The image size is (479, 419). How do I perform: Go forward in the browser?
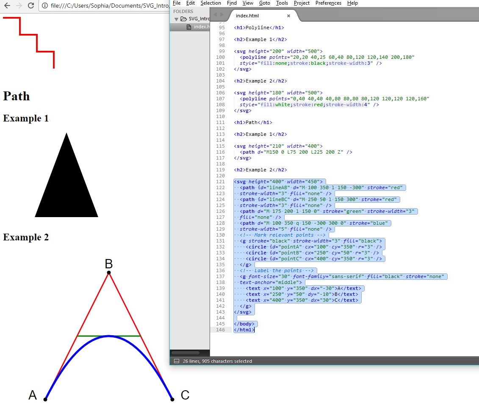coord(19,6)
